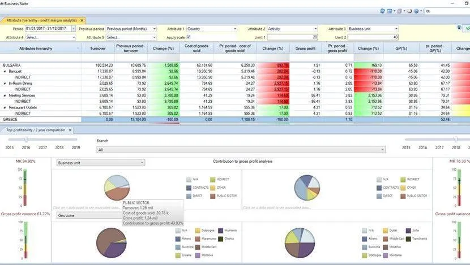Click pr. period cost value 7,180.15

tap(247, 119)
